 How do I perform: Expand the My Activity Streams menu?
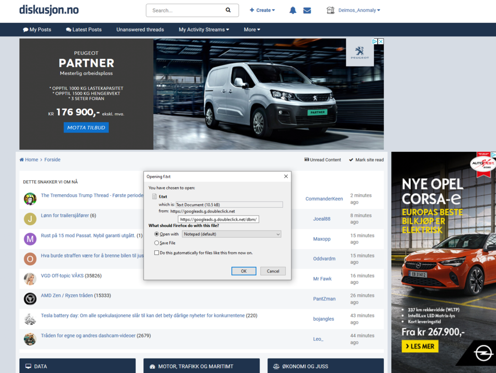pyautogui.click(x=204, y=30)
